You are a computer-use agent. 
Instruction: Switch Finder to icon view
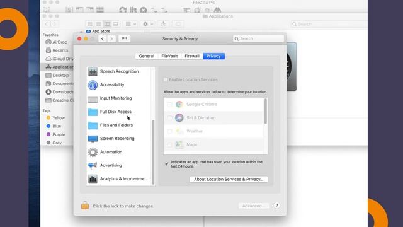tap(89, 24)
